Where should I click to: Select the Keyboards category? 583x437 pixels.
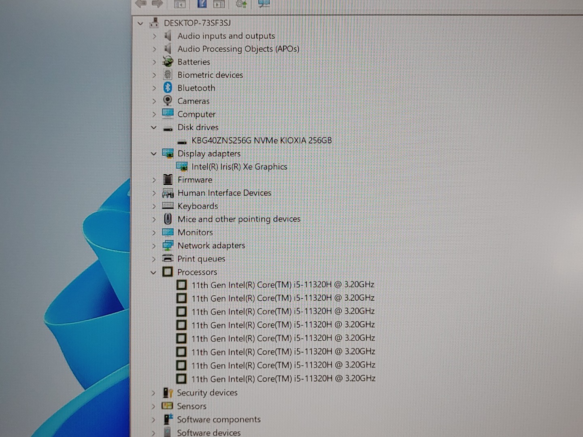[x=198, y=206]
